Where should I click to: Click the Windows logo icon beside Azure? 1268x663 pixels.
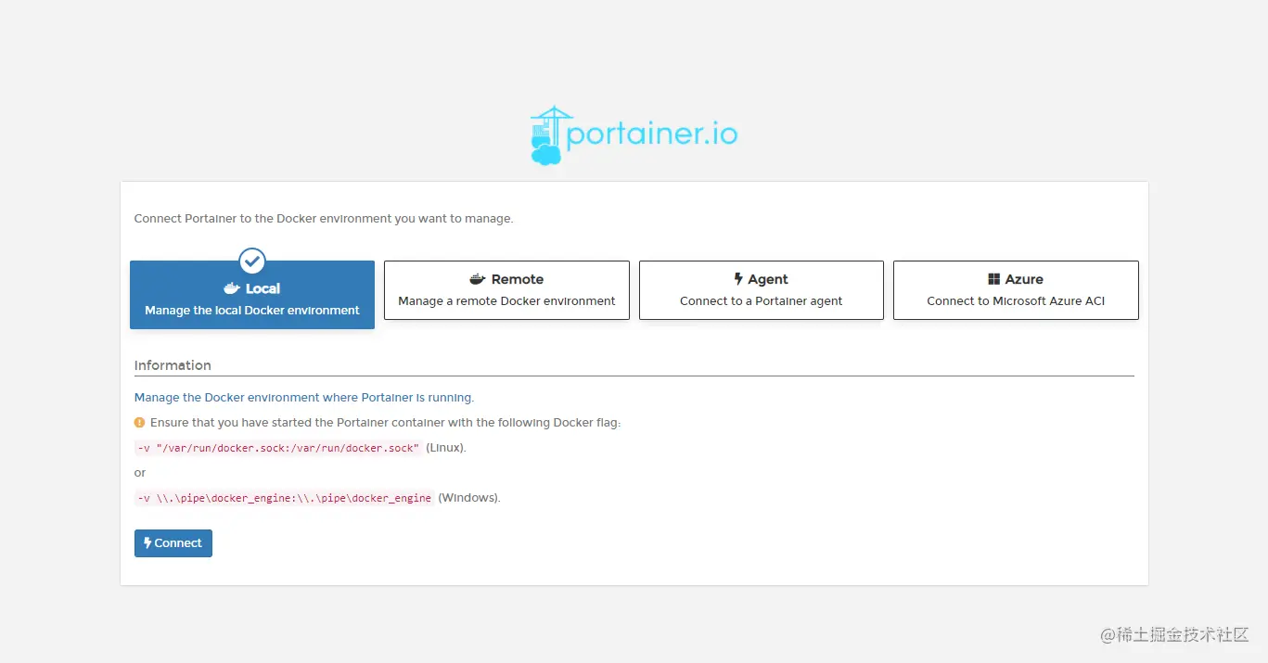(994, 279)
